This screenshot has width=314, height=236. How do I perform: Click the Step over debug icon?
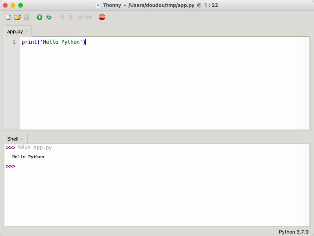pyautogui.click(x=62, y=17)
